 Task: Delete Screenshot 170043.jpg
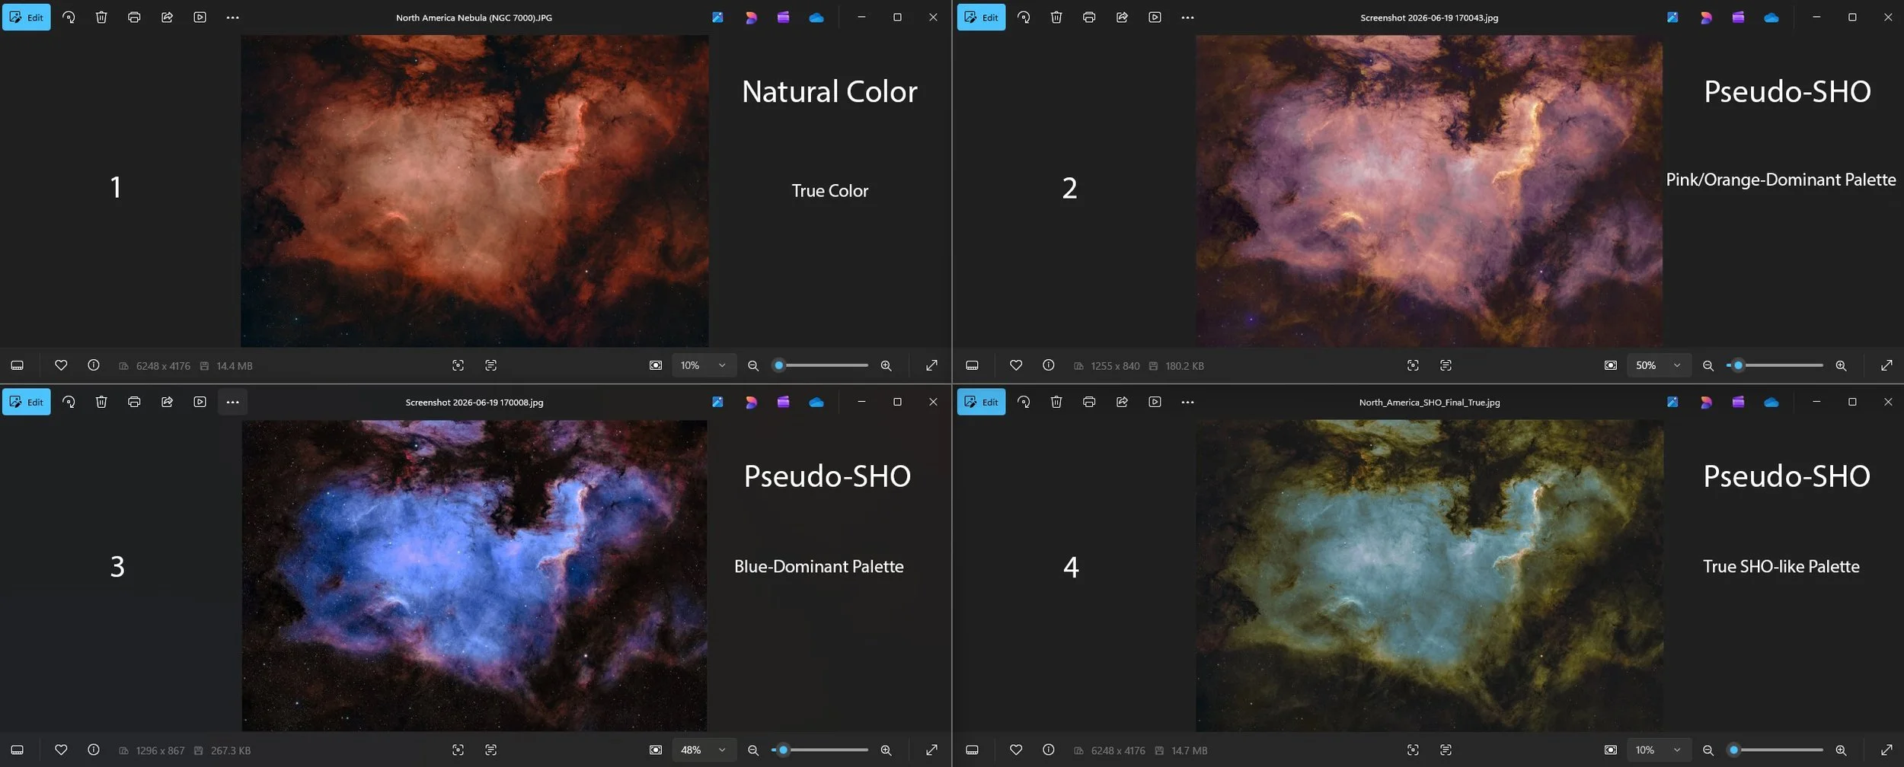tap(1056, 17)
